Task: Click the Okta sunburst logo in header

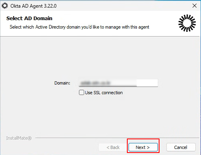Action: click(x=187, y=23)
